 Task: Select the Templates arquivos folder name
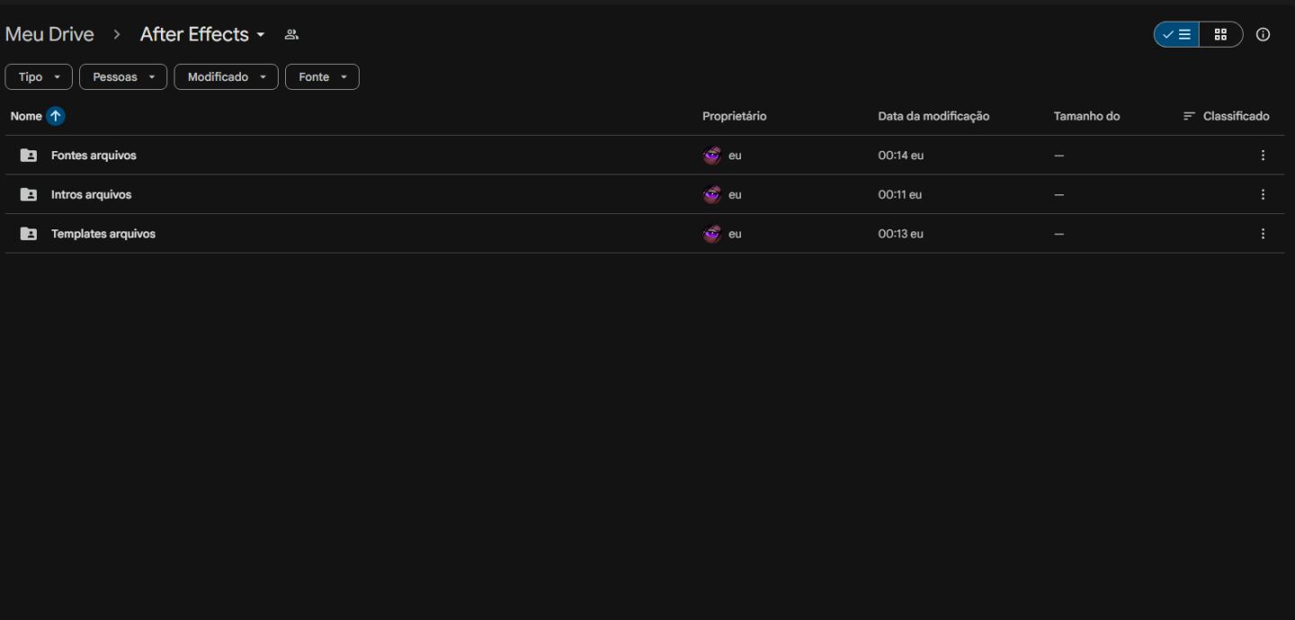pyautogui.click(x=103, y=234)
